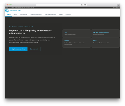Open the Contact page
This screenshot has width=125, height=106.
point(68,14)
